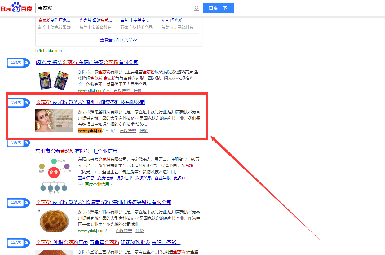This screenshot has width=385, height=255.
Task: Expand dropdown arrow next to www.ydxkj.com/
Action: click(x=110, y=231)
